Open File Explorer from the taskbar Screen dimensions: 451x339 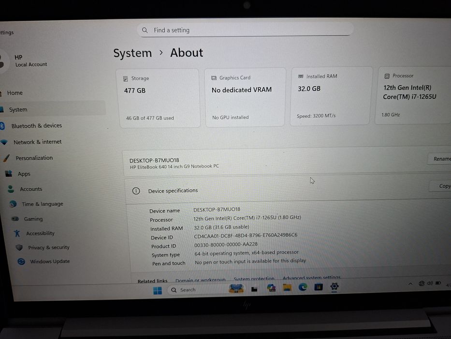coord(287,287)
